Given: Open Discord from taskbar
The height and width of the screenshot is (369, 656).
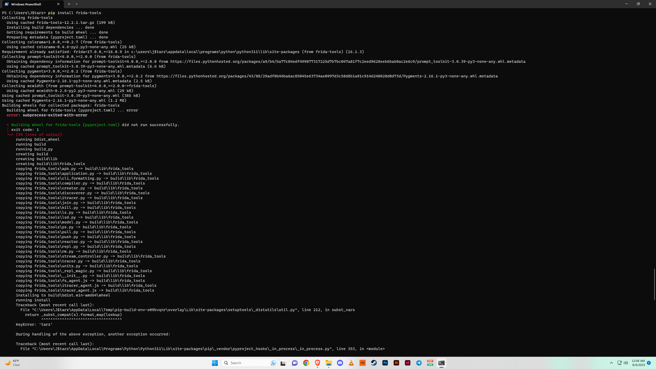Looking at the screenshot, I should tap(340, 363).
